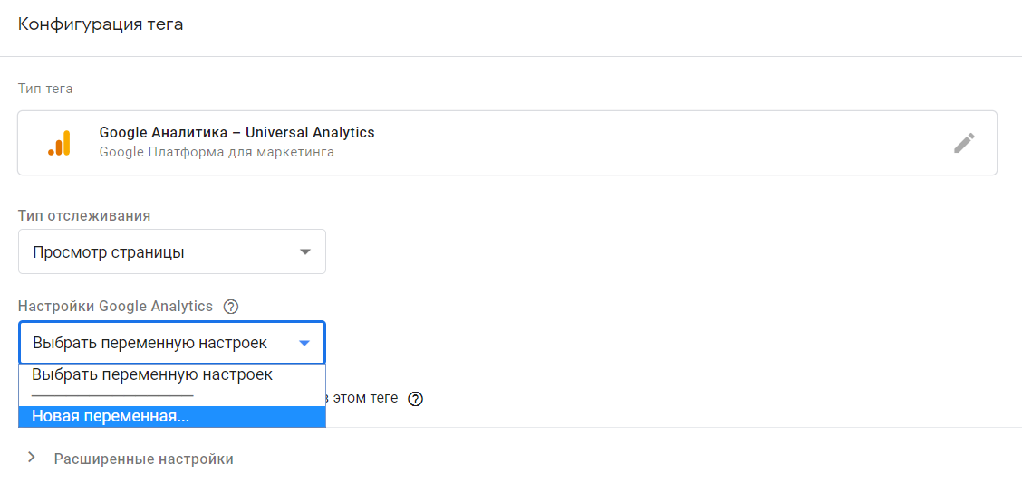The width and height of the screenshot is (1022, 483).
Task: Click the Google Analytics bar chart logo
Action: click(59, 143)
